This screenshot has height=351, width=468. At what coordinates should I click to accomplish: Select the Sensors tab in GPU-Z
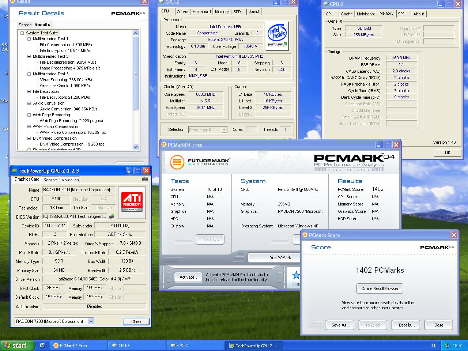click(50, 180)
